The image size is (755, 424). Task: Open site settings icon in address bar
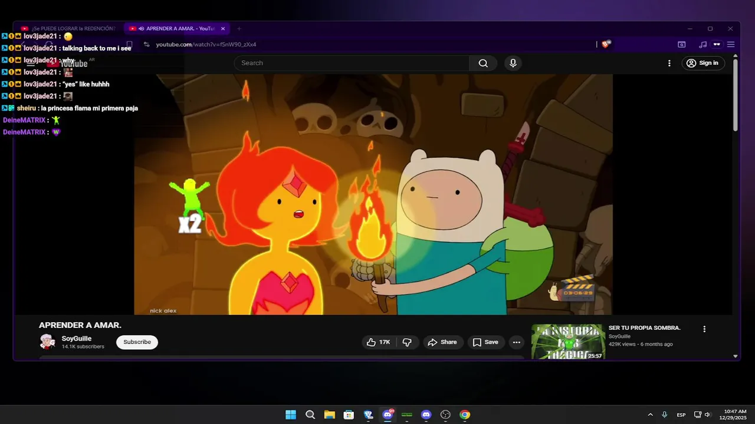[x=146, y=44]
